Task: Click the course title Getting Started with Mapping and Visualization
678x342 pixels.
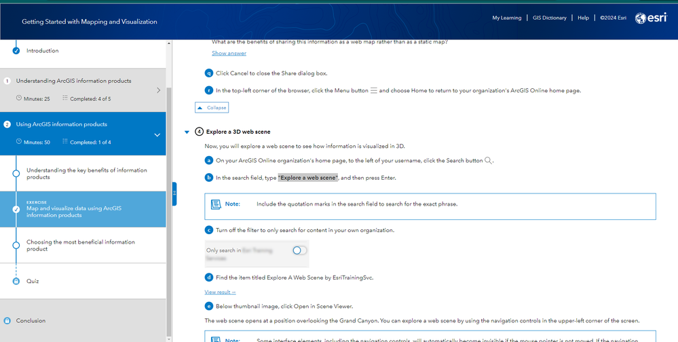Action: 90,22
